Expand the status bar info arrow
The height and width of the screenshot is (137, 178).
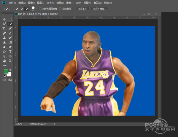tap(54, 124)
